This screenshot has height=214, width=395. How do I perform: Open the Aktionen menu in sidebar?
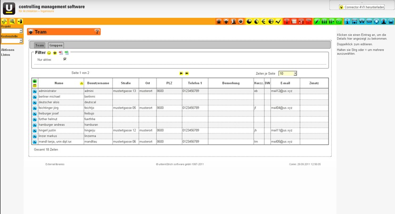pyautogui.click(x=8, y=50)
